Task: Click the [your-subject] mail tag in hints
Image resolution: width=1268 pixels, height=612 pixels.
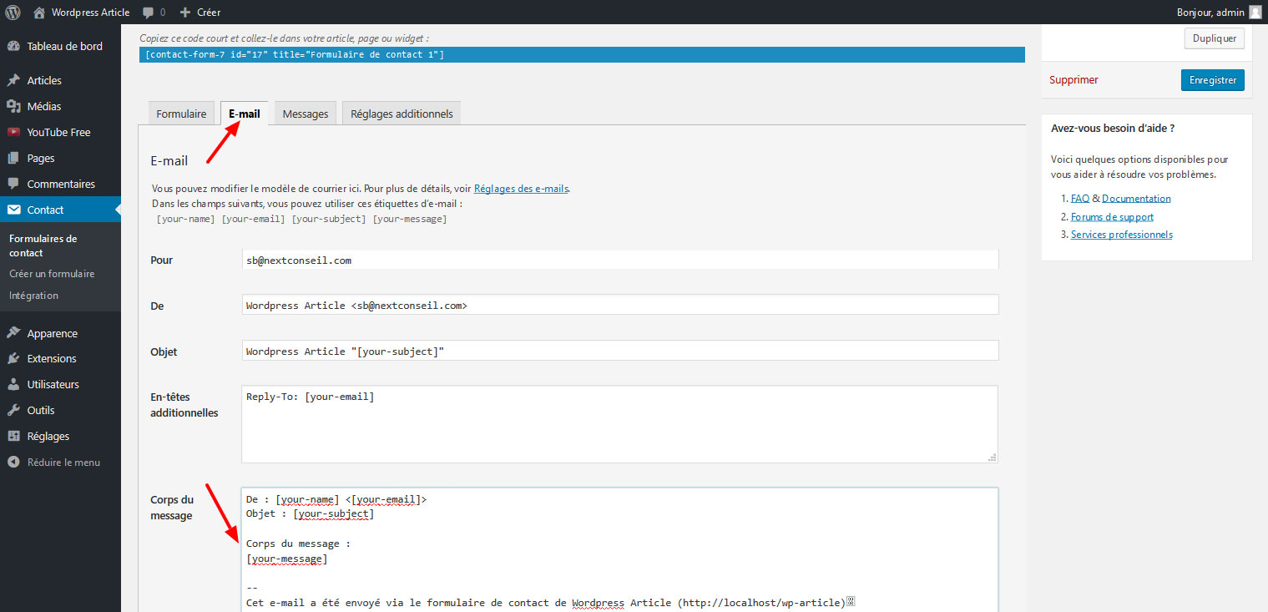Action: coord(329,219)
